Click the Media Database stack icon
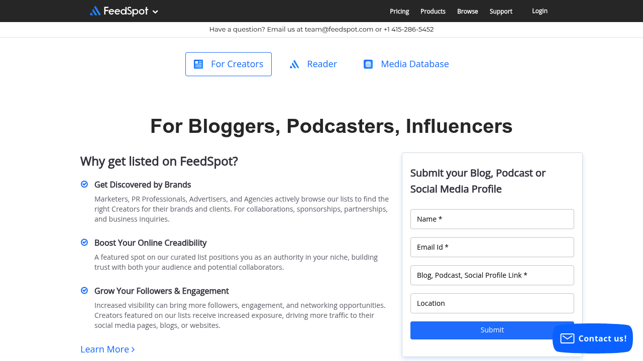Viewport: 643px width, 361px height. pos(368,64)
